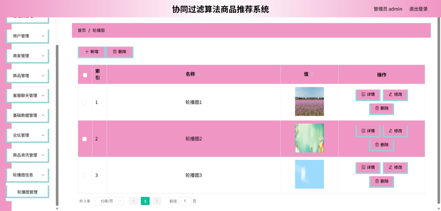
Task: Click the 操作 column header
Action: tap(381, 74)
